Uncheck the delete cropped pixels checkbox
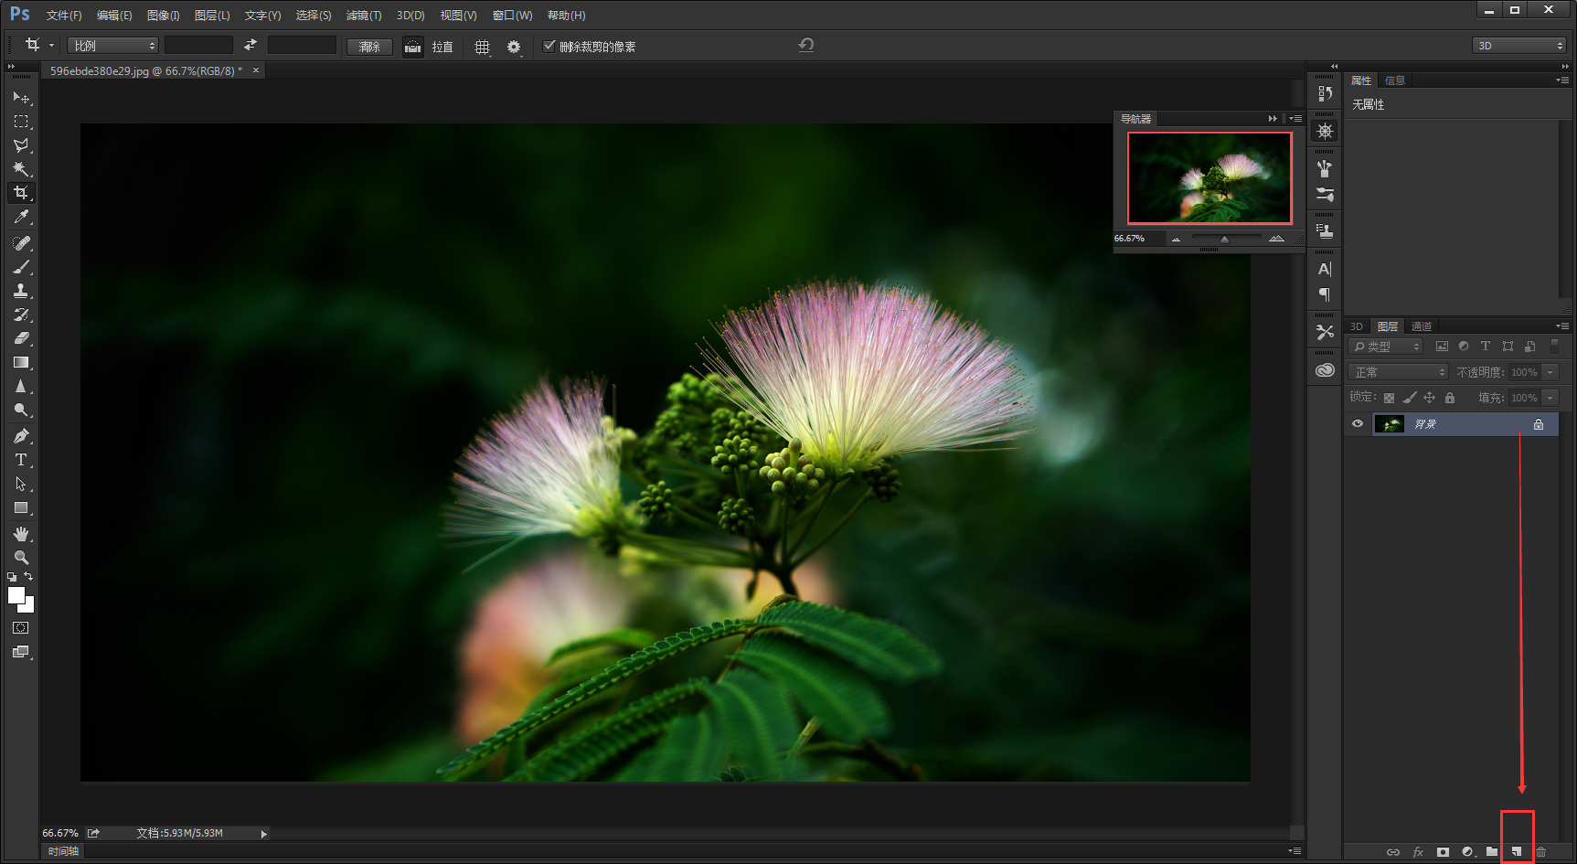This screenshot has width=1577, height=864. (549, 46)
